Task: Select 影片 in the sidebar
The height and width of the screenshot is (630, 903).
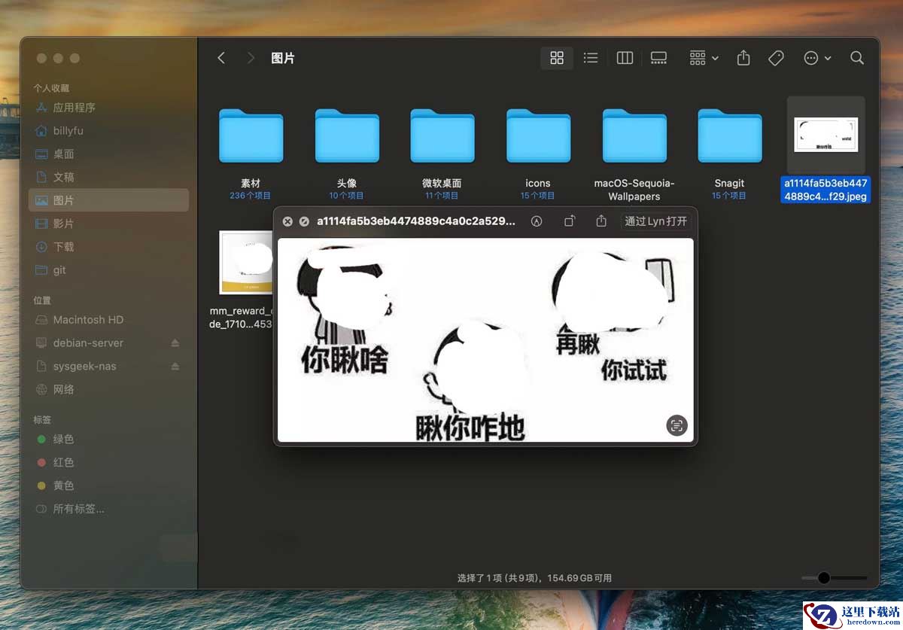Action: (x=108, y=224)
